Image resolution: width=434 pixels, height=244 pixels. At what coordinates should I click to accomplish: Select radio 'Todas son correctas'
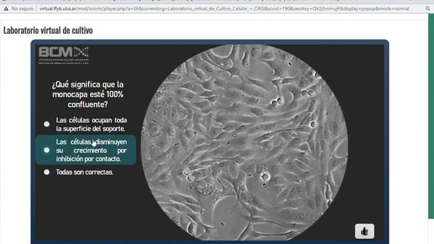pyautogui.click(x=47, y=172)
